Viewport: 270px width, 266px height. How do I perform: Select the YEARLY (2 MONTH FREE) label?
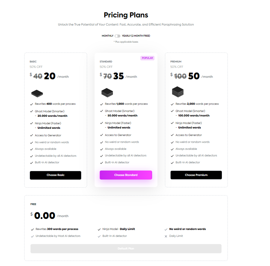pyautogui.click(x=136, y=36)
